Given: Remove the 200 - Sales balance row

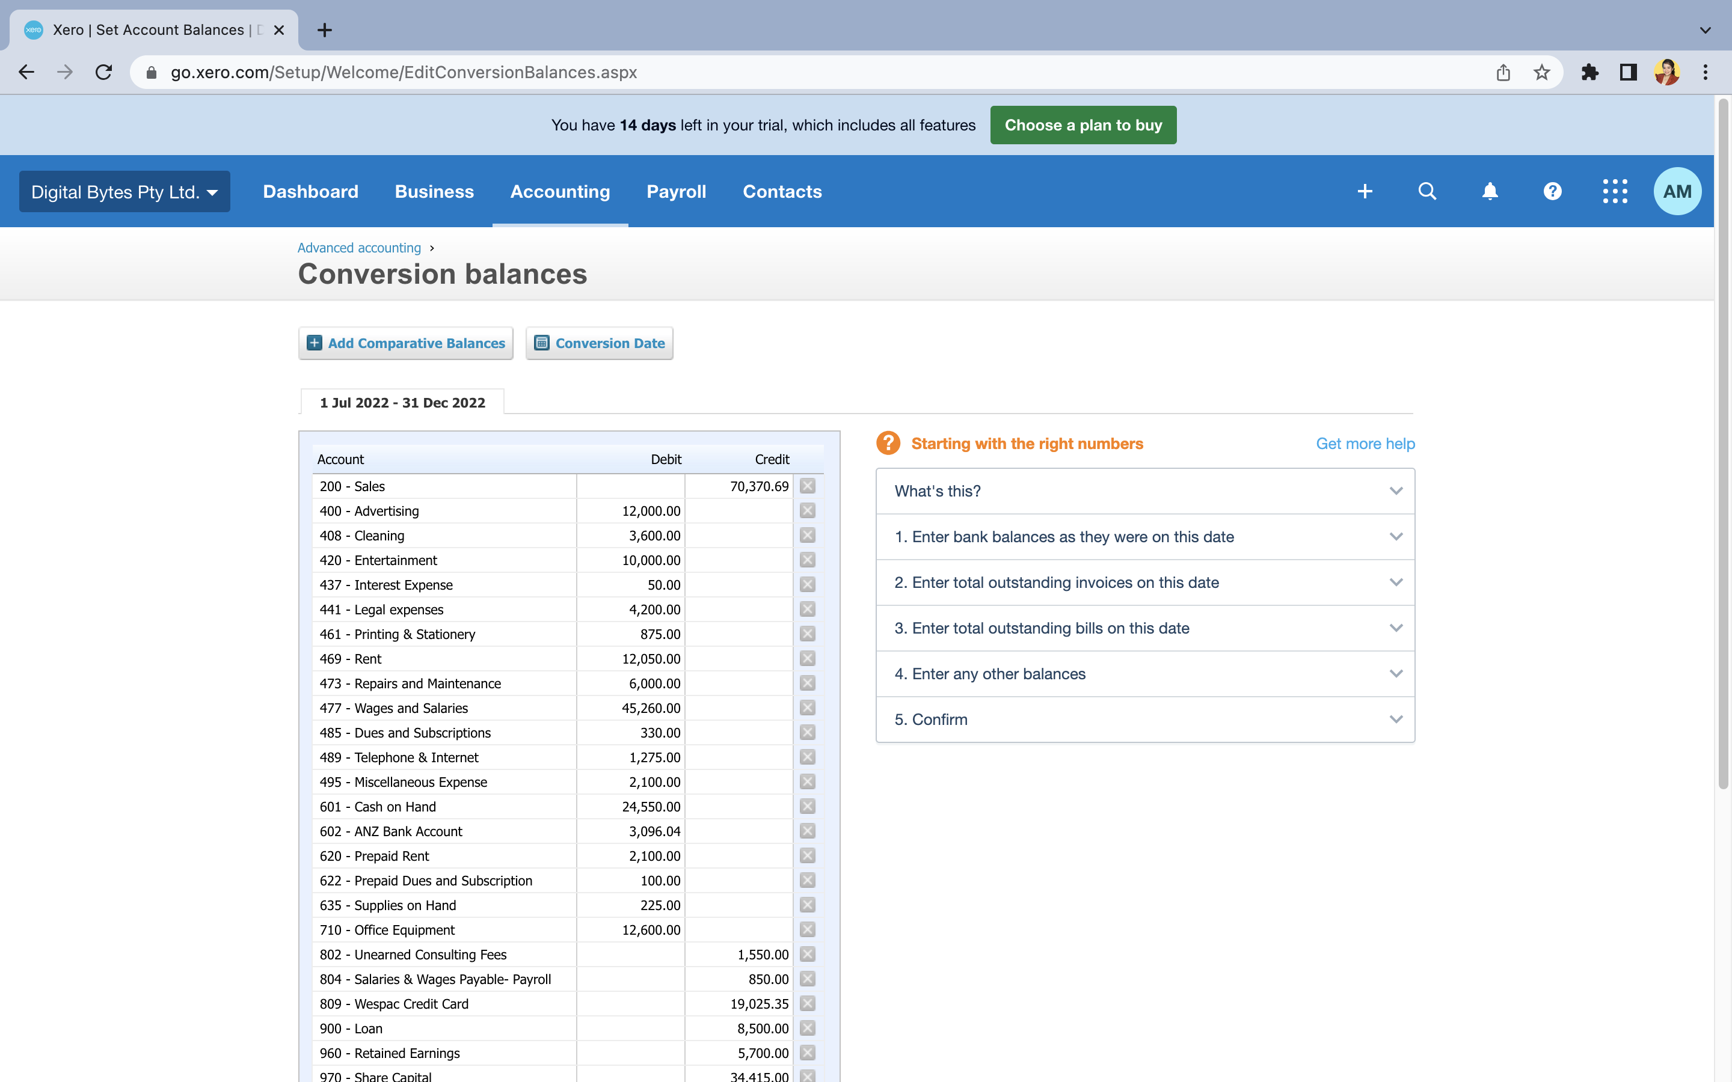Looking at the screenshot, I should (x=807, y=486).
